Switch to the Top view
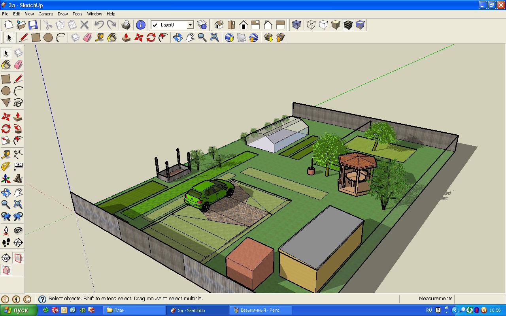This screenshot has width=506, height=316. tap(231, 25)
